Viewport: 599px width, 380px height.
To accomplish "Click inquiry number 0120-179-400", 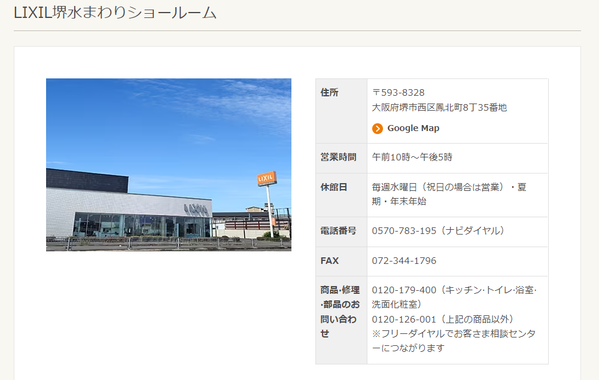I will (404, 290).
